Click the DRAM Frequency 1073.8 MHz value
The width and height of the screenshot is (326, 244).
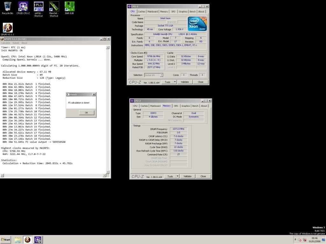178,129
